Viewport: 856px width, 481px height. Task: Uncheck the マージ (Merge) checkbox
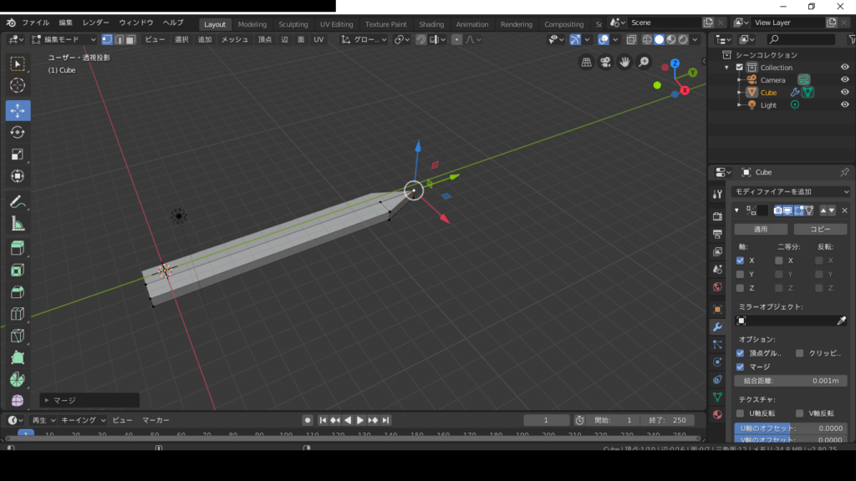(740, 367)
